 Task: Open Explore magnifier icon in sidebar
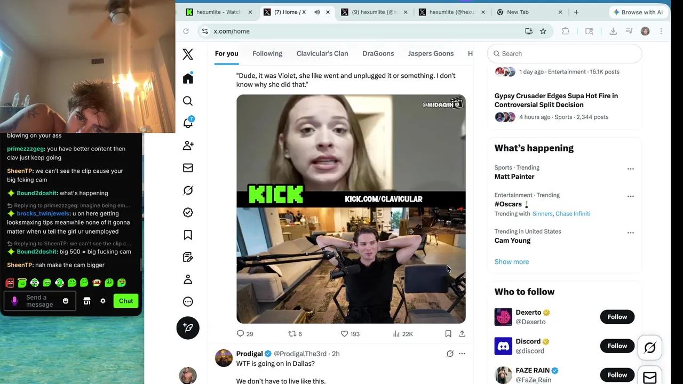[x=188, y=101]
